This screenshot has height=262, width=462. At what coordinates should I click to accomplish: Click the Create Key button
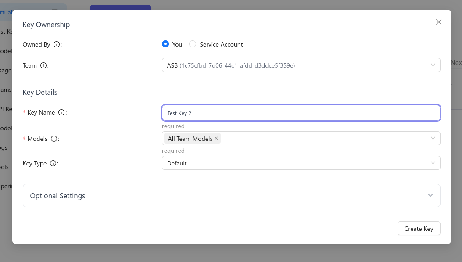[x=419, y=228]
